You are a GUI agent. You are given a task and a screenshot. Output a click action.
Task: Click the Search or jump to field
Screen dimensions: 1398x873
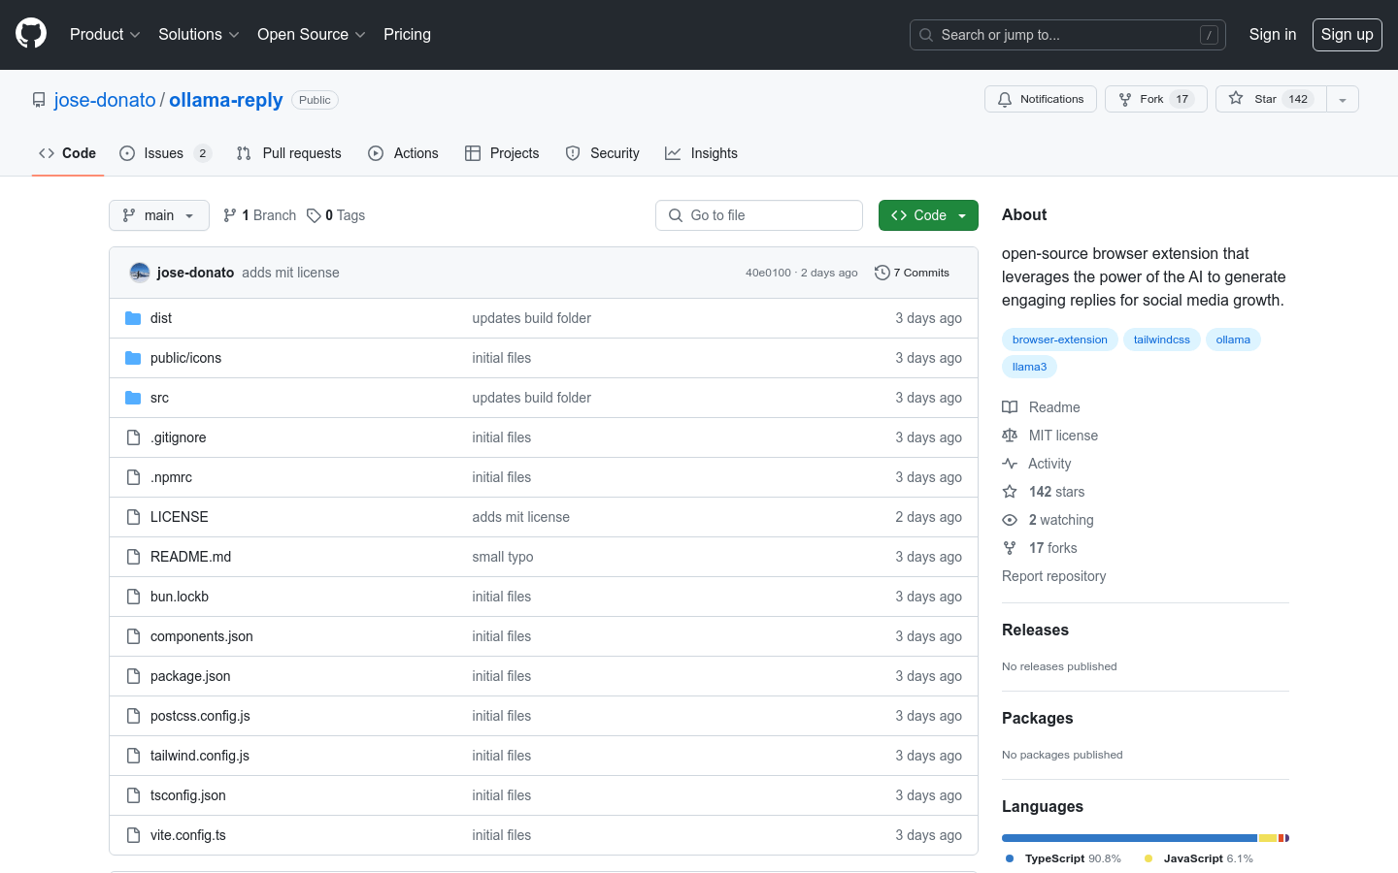coord(1068,35)
